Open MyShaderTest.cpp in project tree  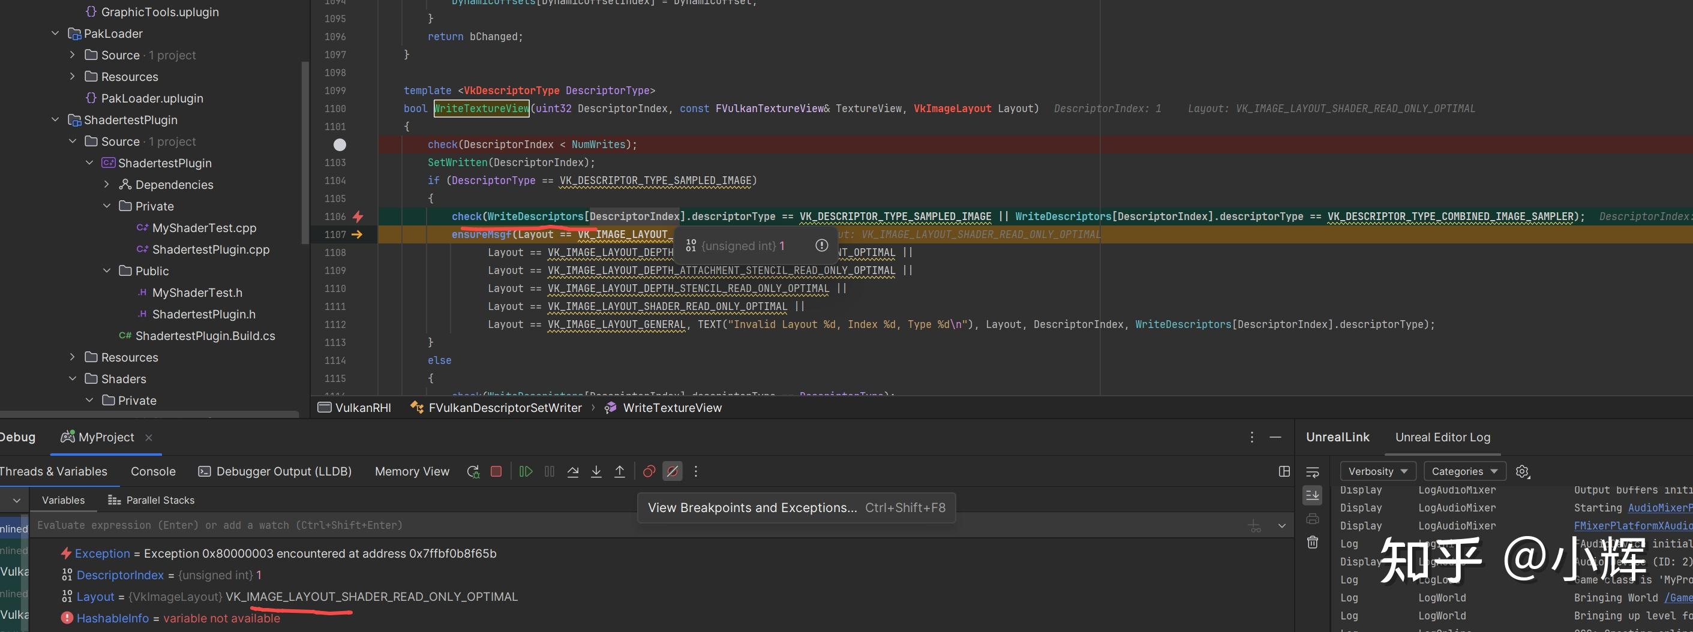[204, 228]
